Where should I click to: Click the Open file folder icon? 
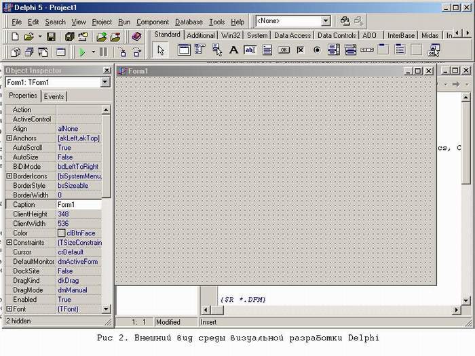pyautogui.click(x=28, y=37)
